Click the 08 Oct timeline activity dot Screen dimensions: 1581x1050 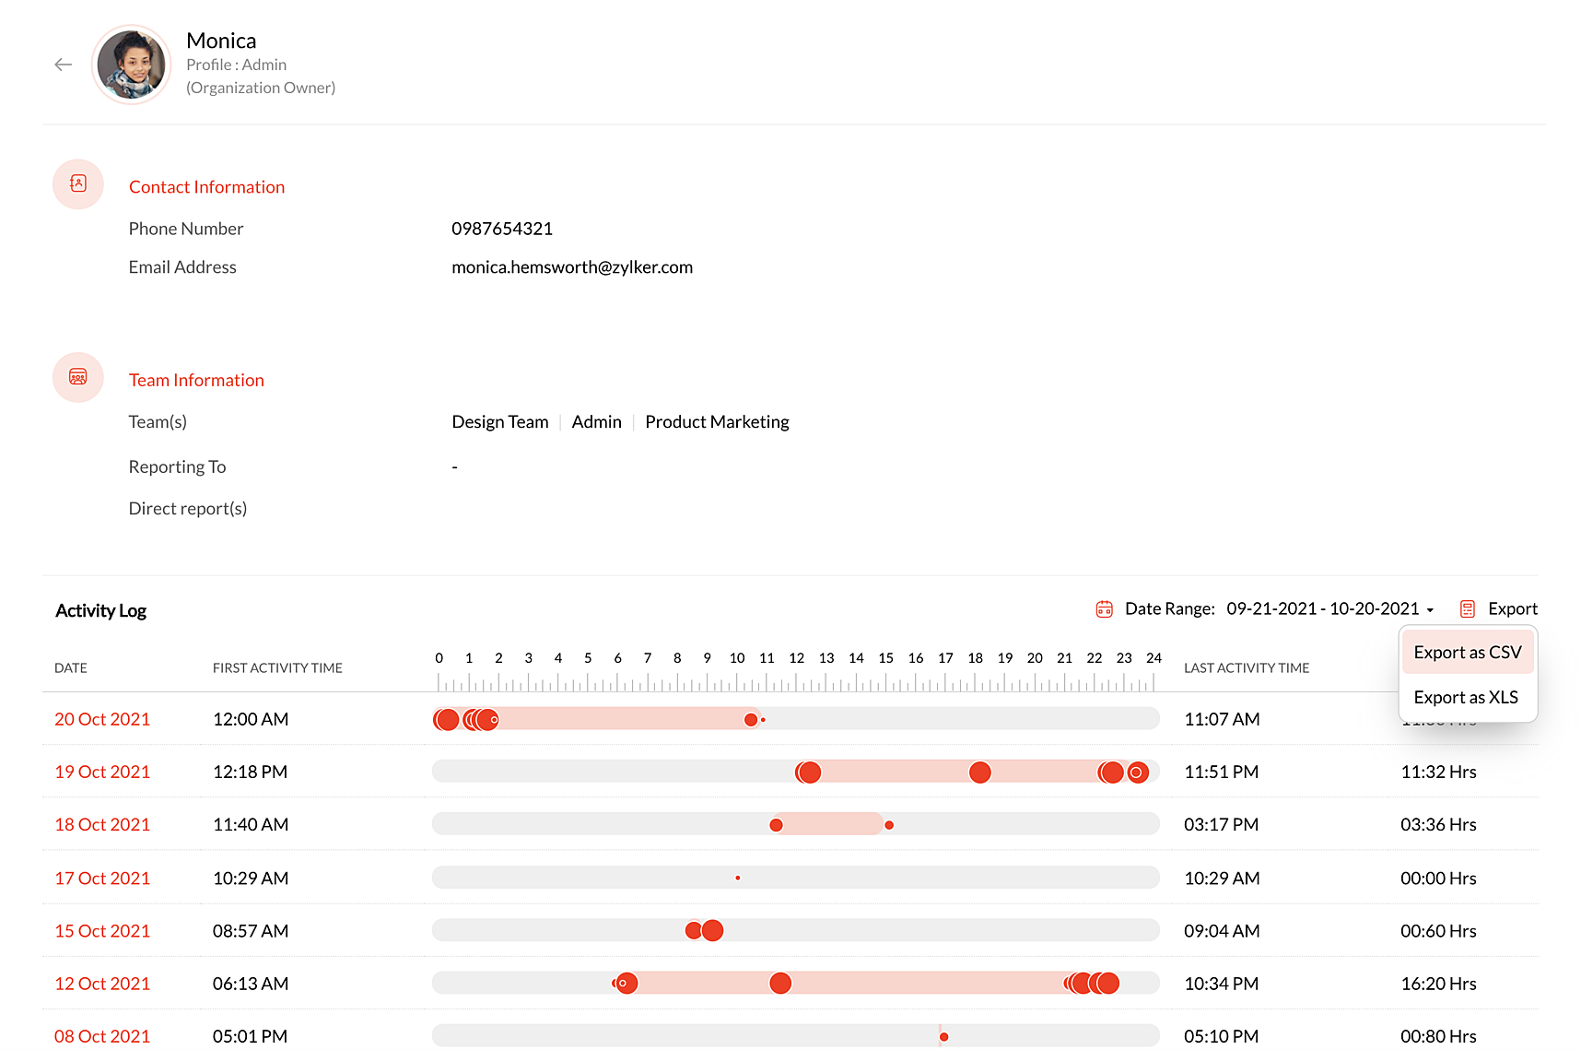point(944,1037)
